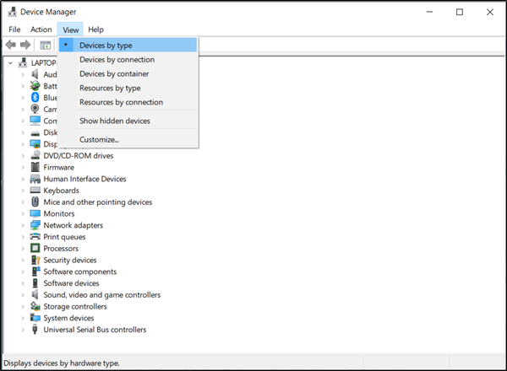Click the Back arrow toolbar icon
This screenshot has width=507, height=371.
[11, 45]
